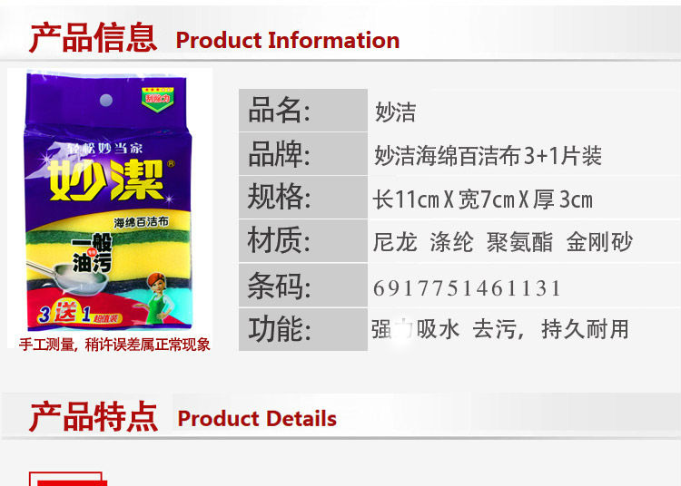Screen dimensions: 681x486
Task: Click the barcode number 6917751461131
Action: (x=467, y=288)
